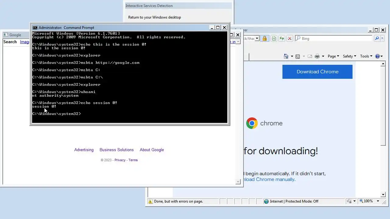390x219 pixels.
Task: Click the 'mshta https://google.com' command line
Action: coord(86,63)
